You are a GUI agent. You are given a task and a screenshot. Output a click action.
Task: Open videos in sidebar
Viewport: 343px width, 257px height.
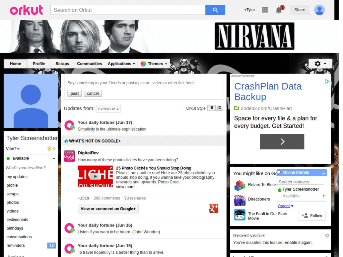pos(12,211)
